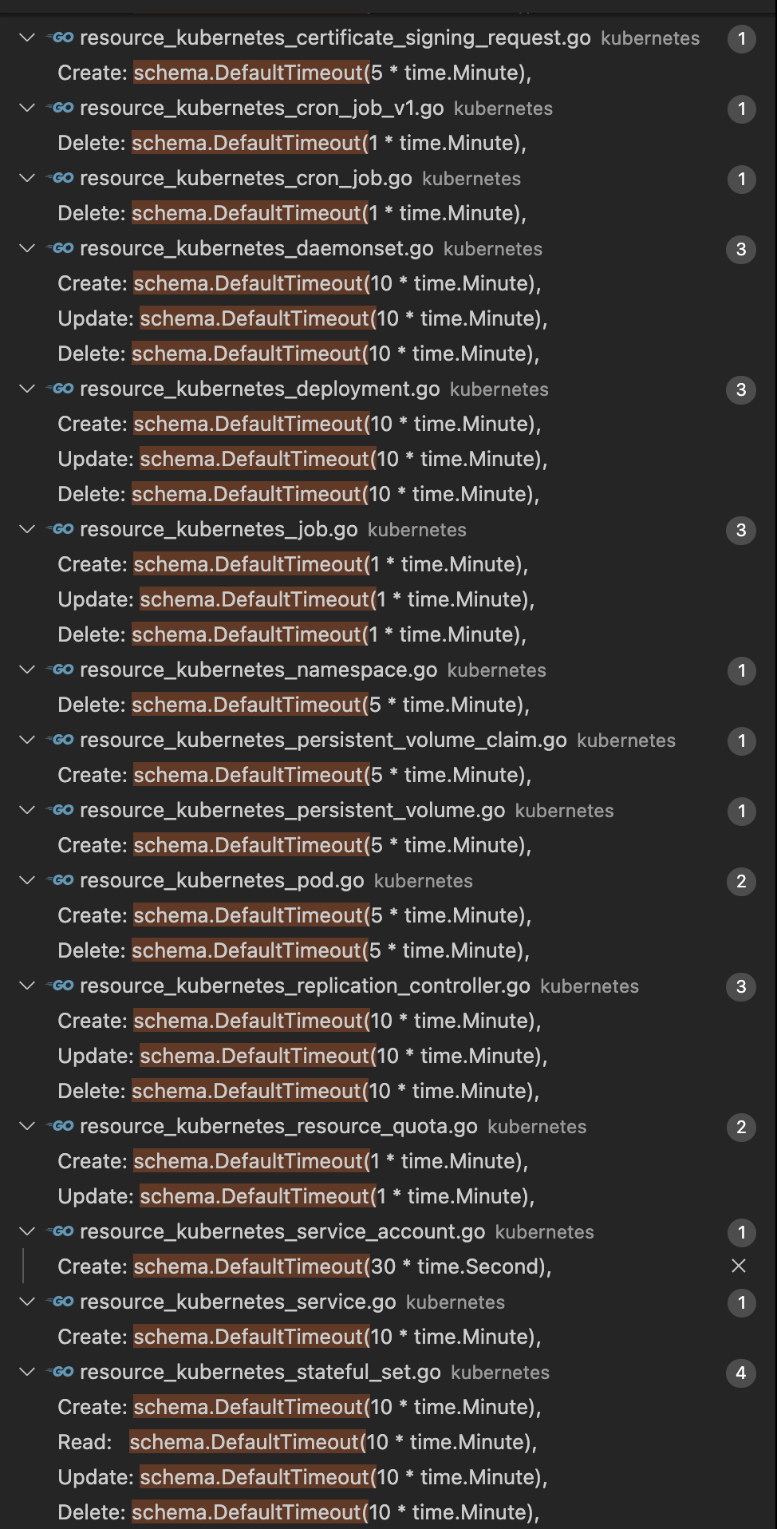Click Go icon of resource_kubernetes_resource_quota.go

point(61,1126)
